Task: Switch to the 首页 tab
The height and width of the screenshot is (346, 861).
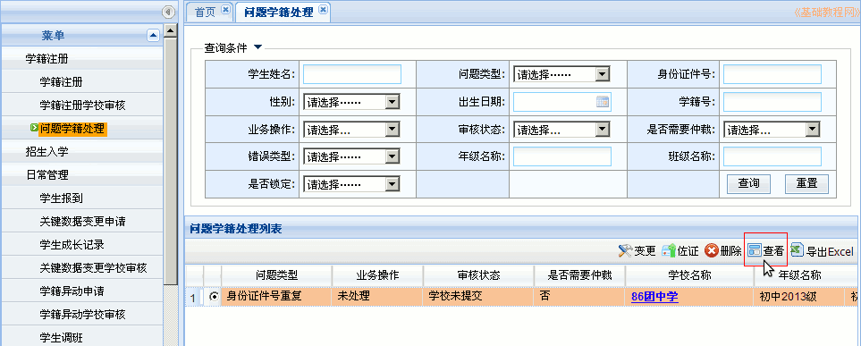Action: [x=206, y=13]
